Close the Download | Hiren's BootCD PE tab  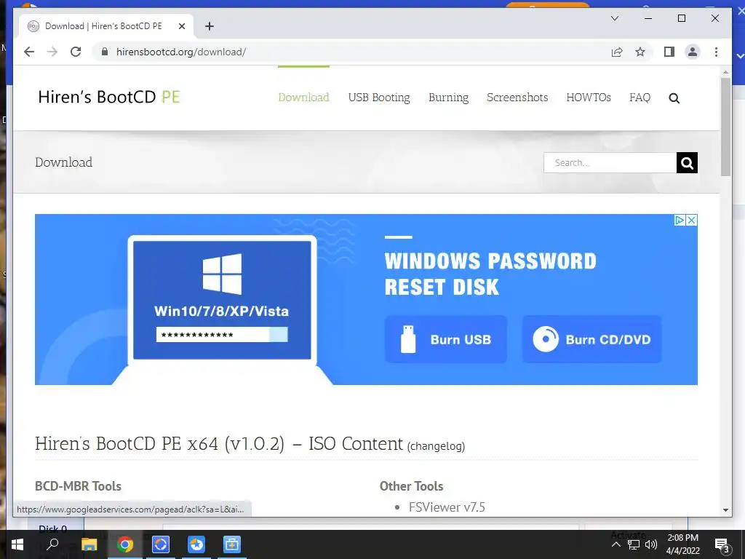181,26
